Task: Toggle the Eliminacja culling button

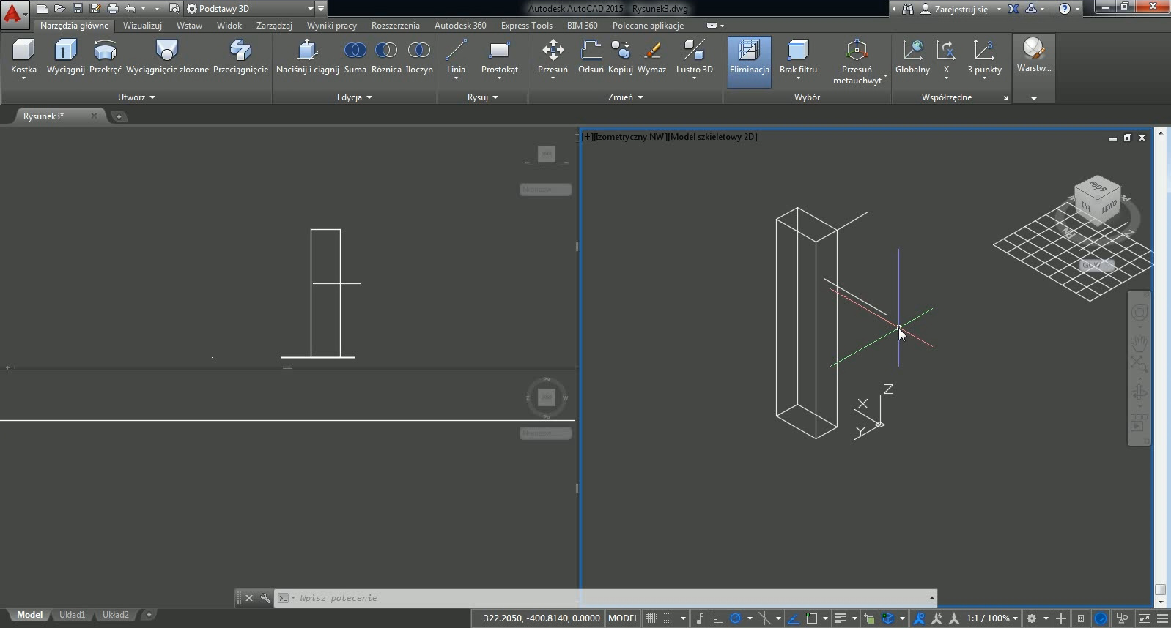Action: point(749,58)
